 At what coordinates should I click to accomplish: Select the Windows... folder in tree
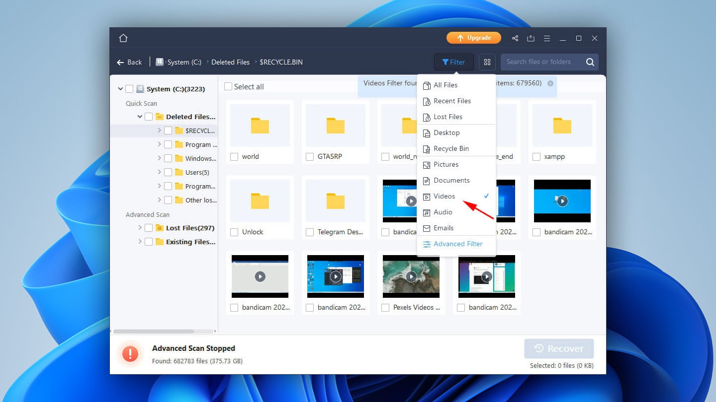[x=195, y=158]
